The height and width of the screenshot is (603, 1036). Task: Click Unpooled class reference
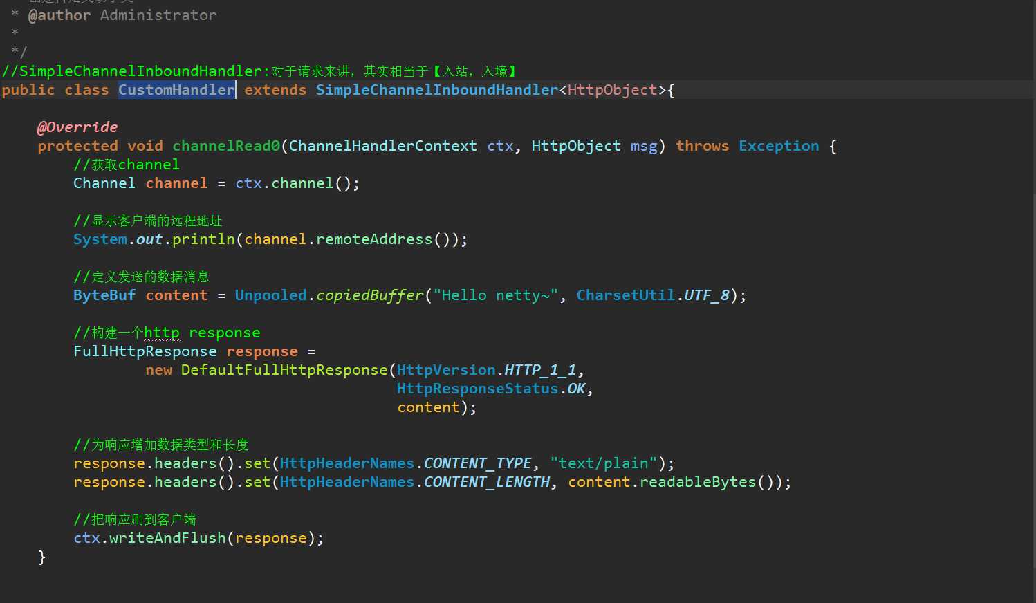[x=270, y=295]
